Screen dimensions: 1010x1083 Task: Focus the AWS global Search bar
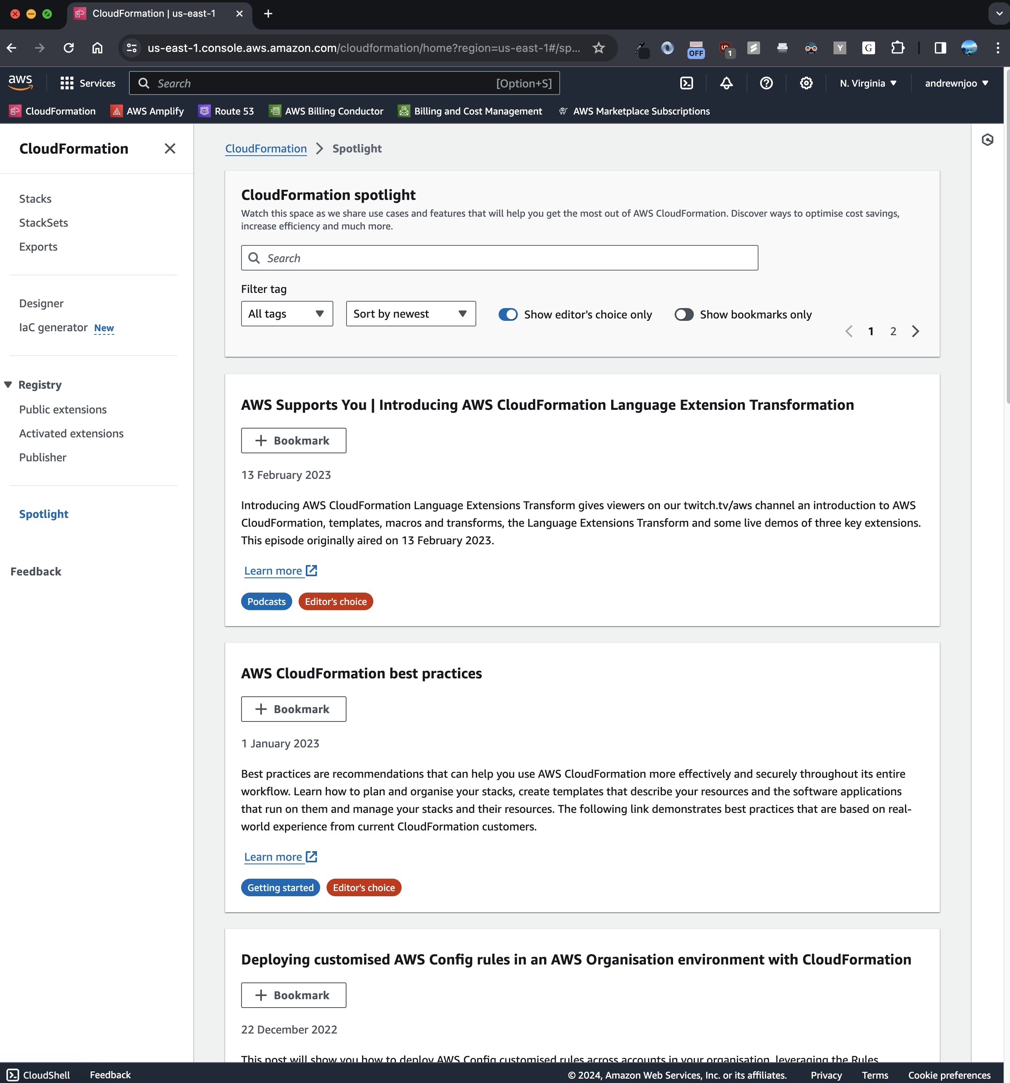point(344,83)
